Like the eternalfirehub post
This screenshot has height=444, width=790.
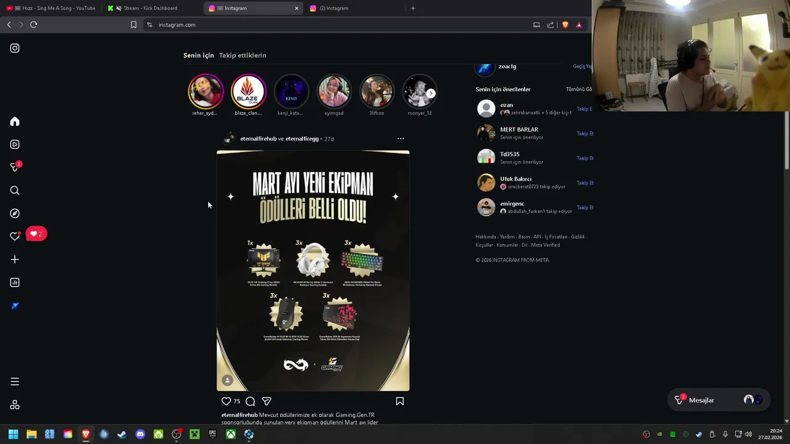point(226,401)
